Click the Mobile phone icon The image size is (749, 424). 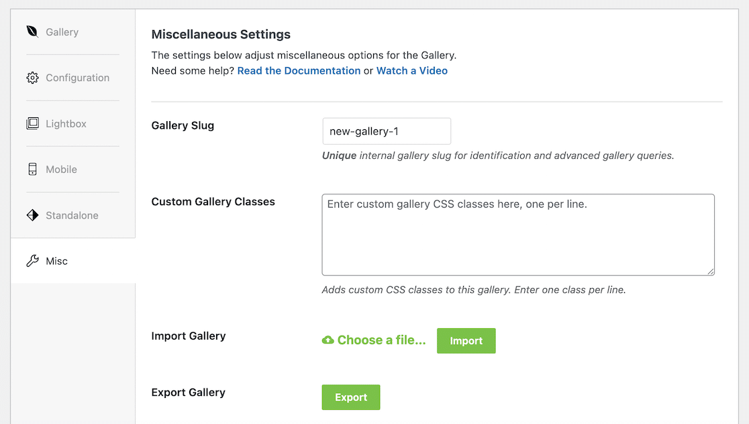coord(32,169)
